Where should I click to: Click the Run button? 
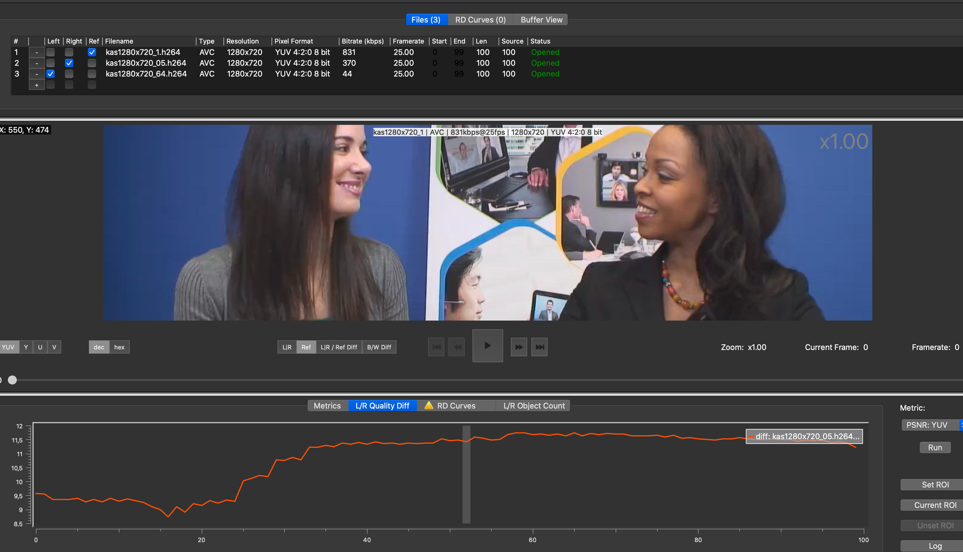click(x=935, y=447)
